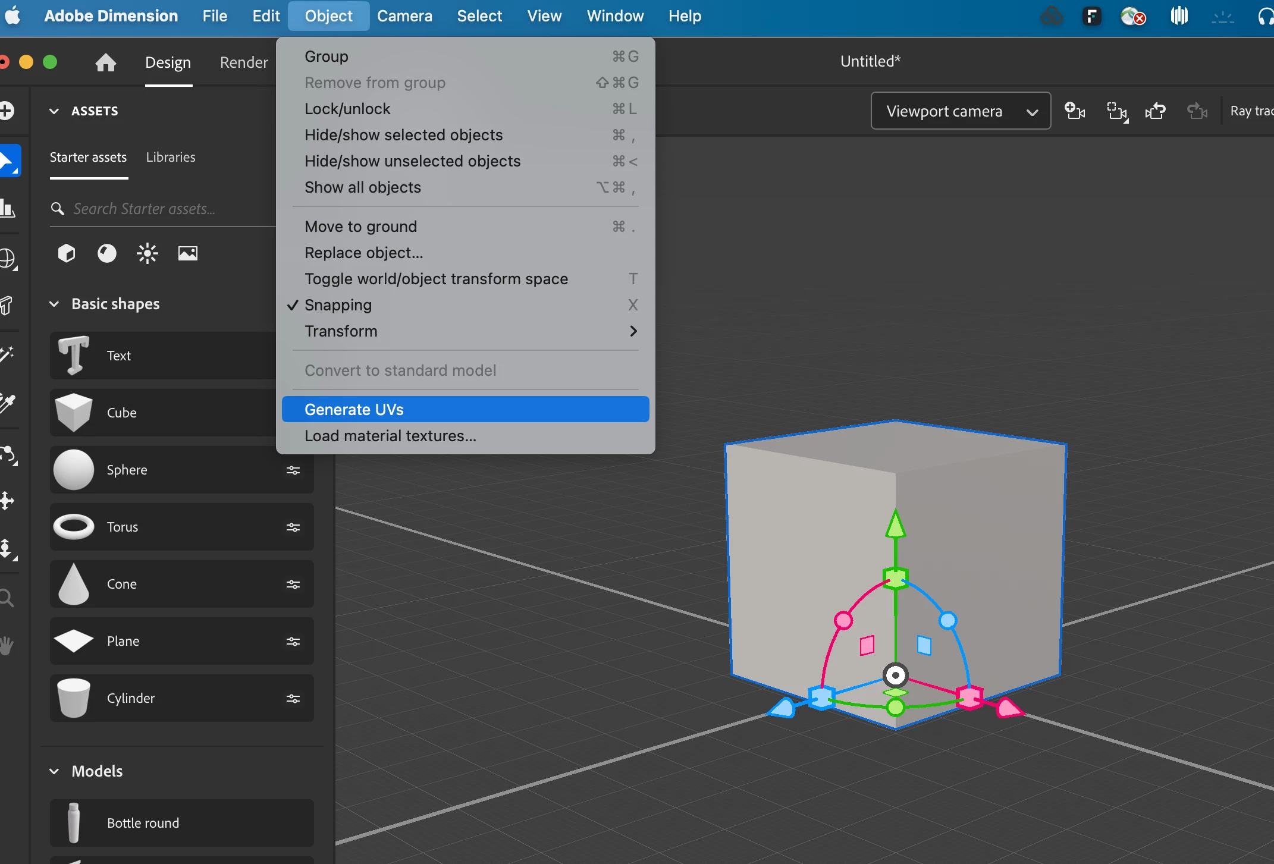Screen dimensions: 1274x864
Task: Switch to the Libraries tab
Action: tap(171, 157)
